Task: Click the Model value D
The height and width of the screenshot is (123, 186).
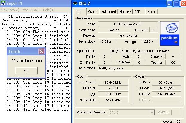Action: click(x=139, y=56)
